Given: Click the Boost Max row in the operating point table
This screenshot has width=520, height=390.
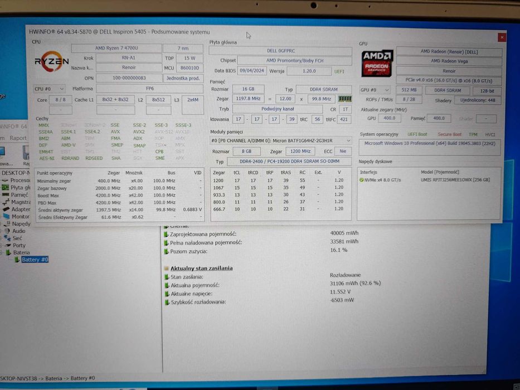Looking at the screenshot, I should point(119,196).
